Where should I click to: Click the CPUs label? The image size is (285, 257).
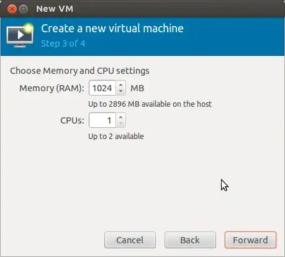click(x=72, y=120)
